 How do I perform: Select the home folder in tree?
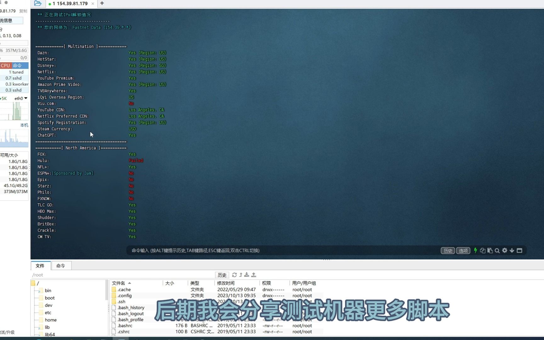click(x=48, y=320)
